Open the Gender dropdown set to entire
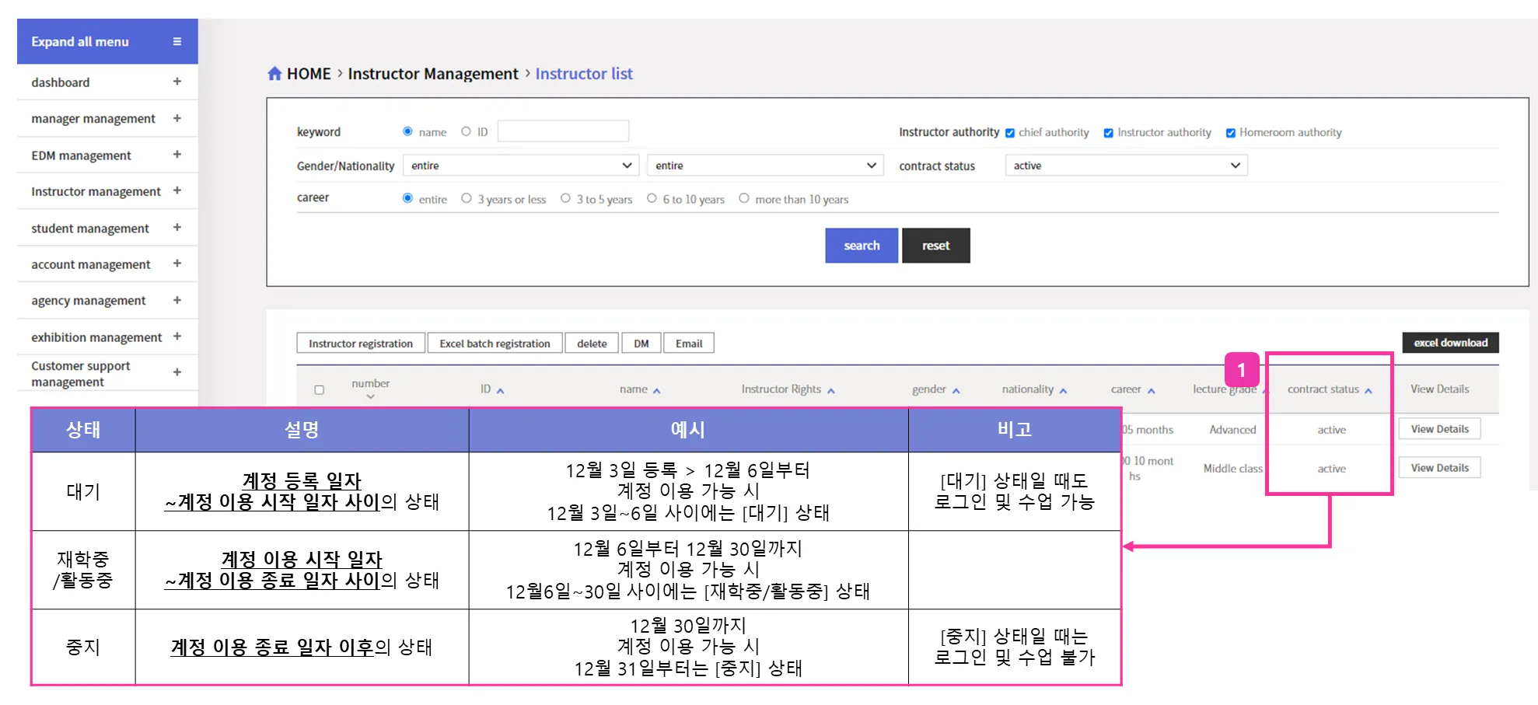Screen dimensions: 1538x705 pos(520,166)
